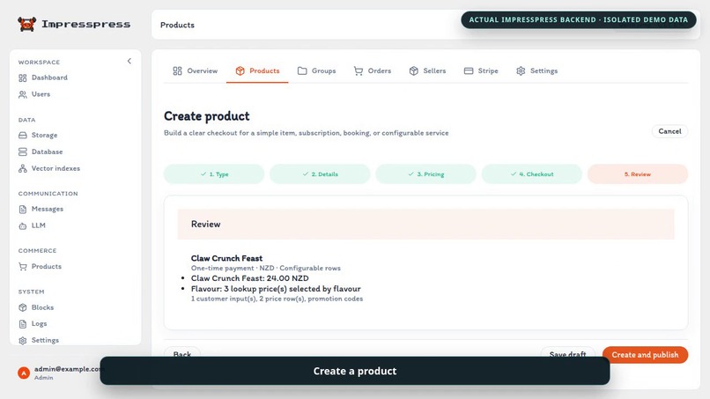The width and height of the screenshot is (710, 399).
Task: Click the Claw Crunch Feast title
Action: click(x=226, y=258)
